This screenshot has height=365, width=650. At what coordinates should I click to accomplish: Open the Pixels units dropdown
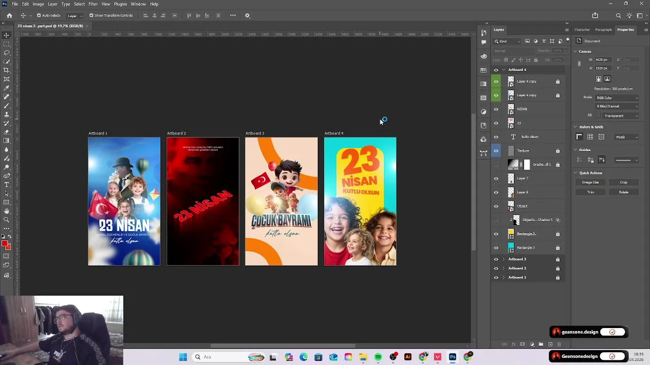point(627,137)
